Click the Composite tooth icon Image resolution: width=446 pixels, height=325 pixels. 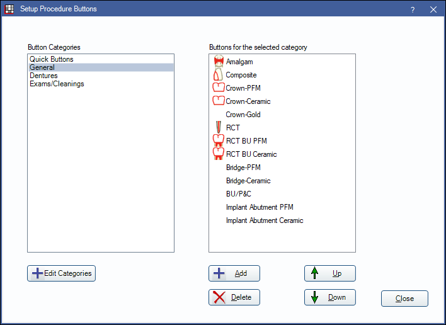click(x=219, y=75)
